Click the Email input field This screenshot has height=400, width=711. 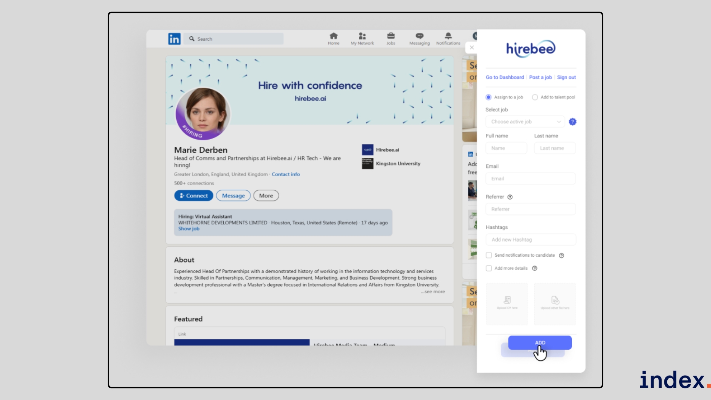[530, 179]
